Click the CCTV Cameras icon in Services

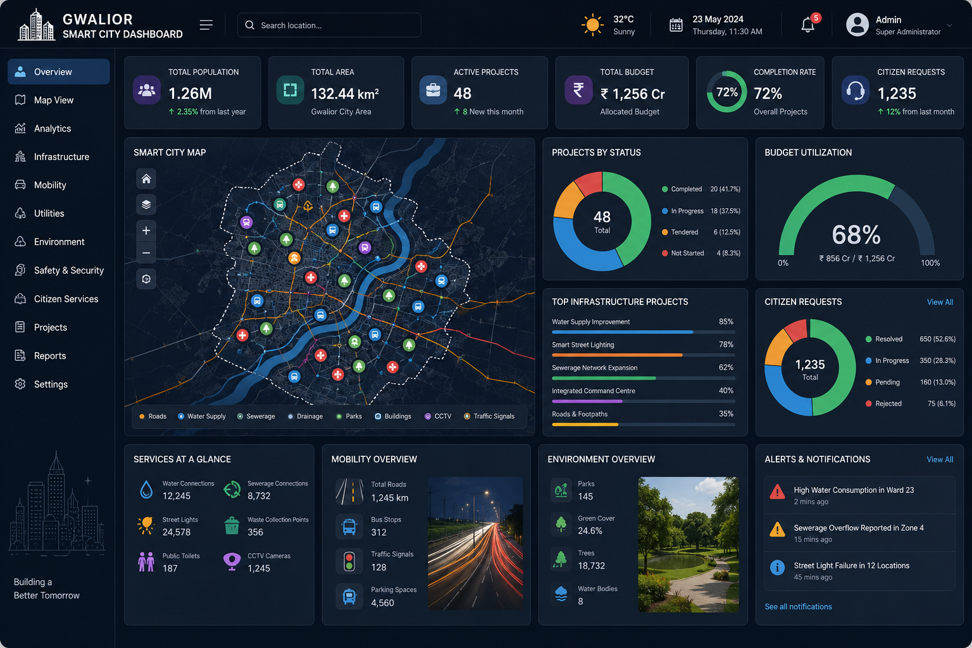[x=232, y=561]
